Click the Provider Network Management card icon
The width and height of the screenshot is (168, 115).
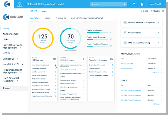125,23
